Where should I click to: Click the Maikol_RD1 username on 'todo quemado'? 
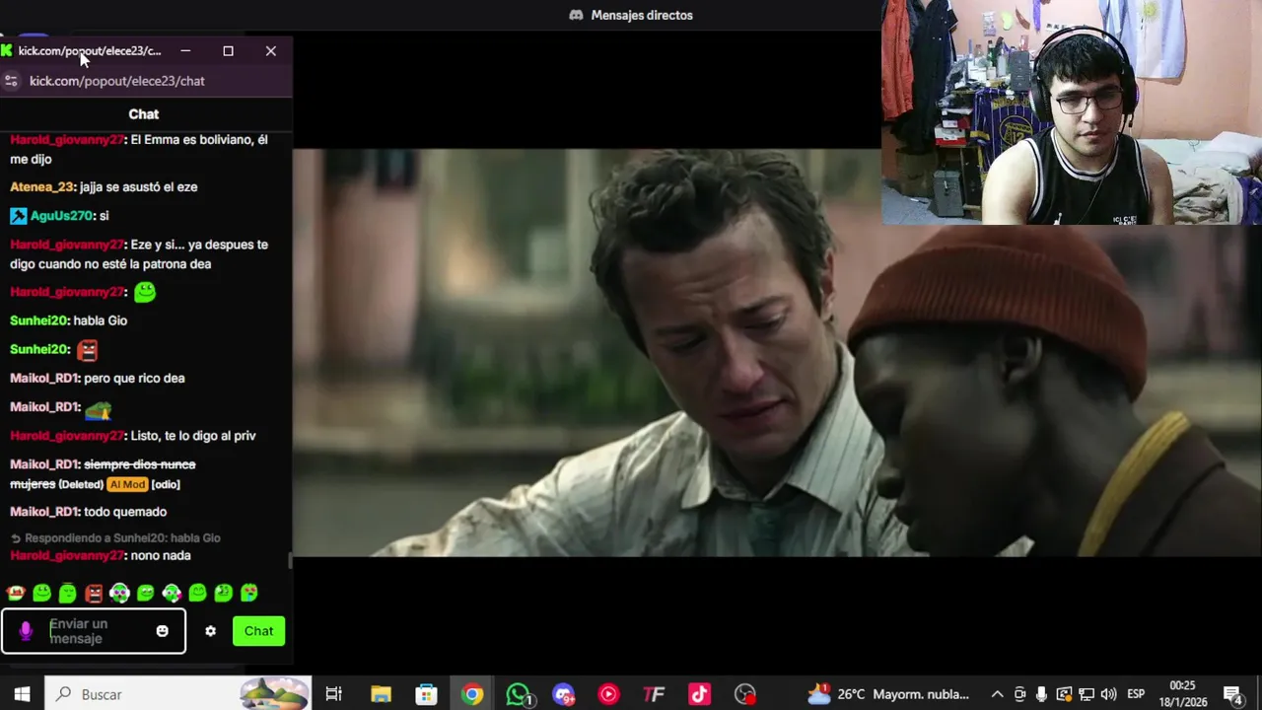pyautogui.click(x=44, y=512)
